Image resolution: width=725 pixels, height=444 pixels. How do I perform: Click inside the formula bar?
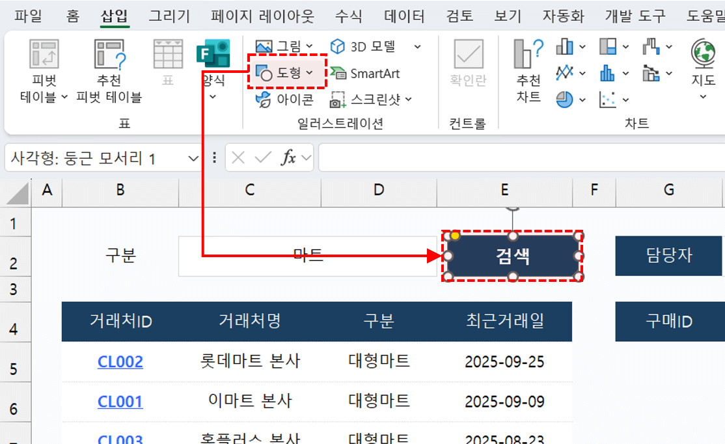pyautogui.click(x=456, y=158)
